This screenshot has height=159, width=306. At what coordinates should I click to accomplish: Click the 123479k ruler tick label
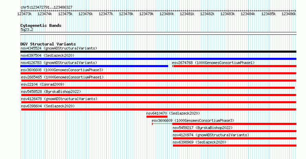coord(146,14)
